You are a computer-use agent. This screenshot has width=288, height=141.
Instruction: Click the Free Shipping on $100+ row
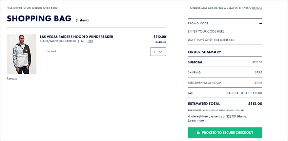click(225, 83)
